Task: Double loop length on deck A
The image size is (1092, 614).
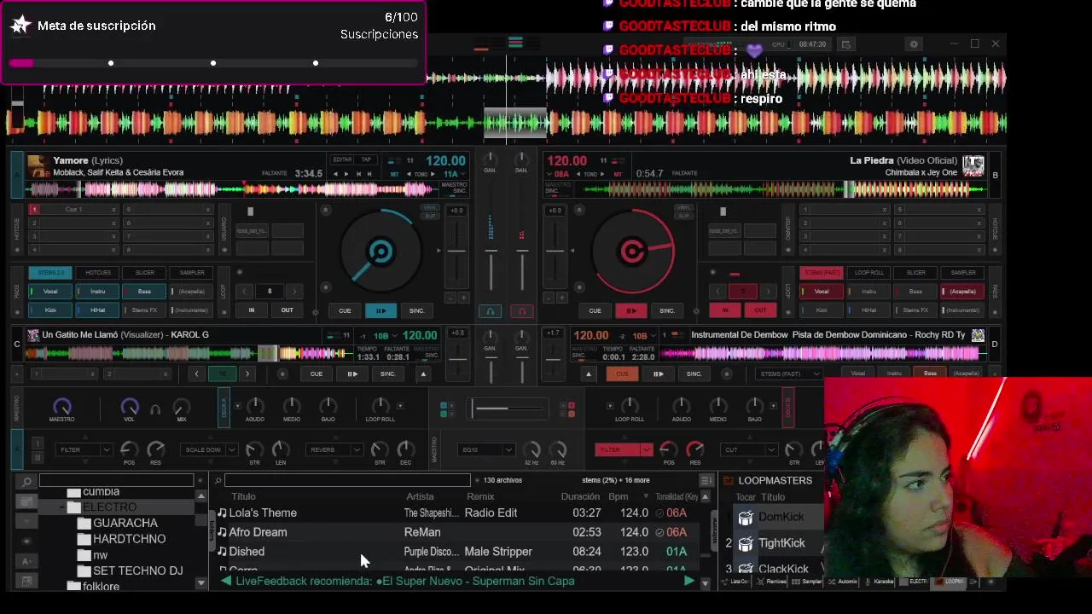Action: pos(294,292)
